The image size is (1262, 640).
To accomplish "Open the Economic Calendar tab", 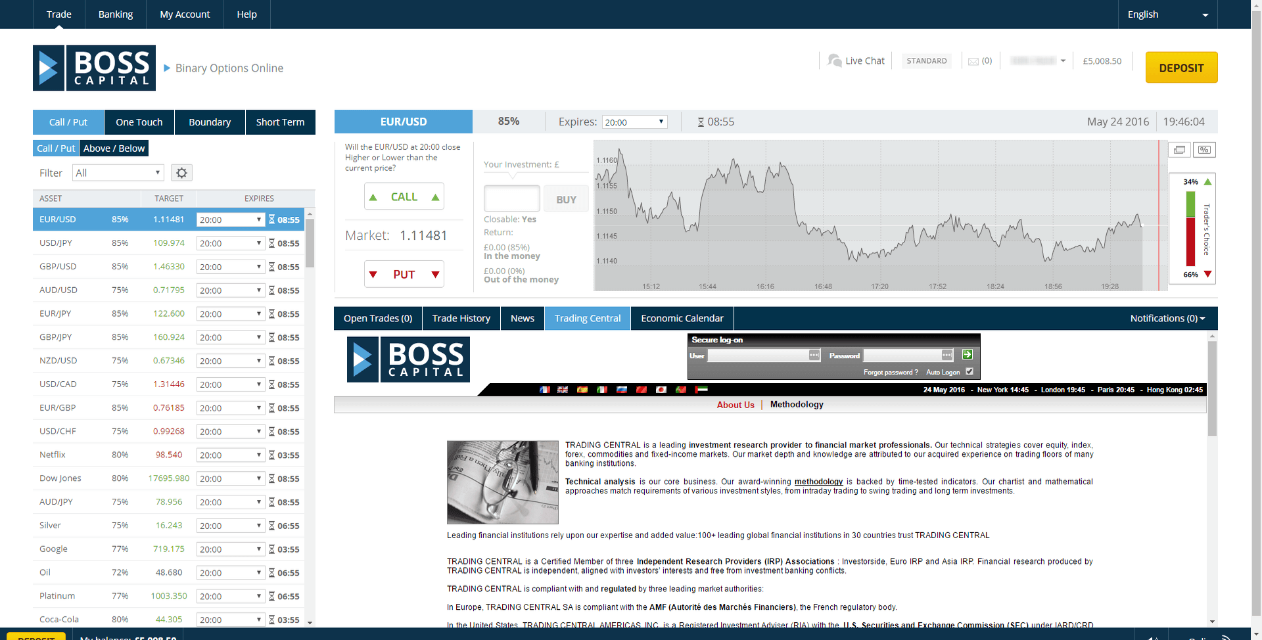I will (682, 318).
